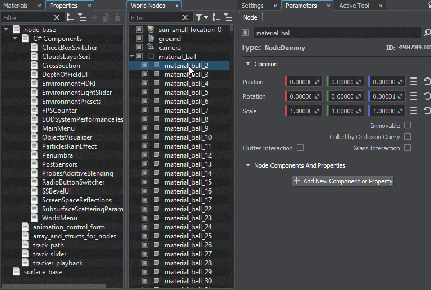Reset Scale values with the revert arrow
The image size is (431, 290).
427,111
